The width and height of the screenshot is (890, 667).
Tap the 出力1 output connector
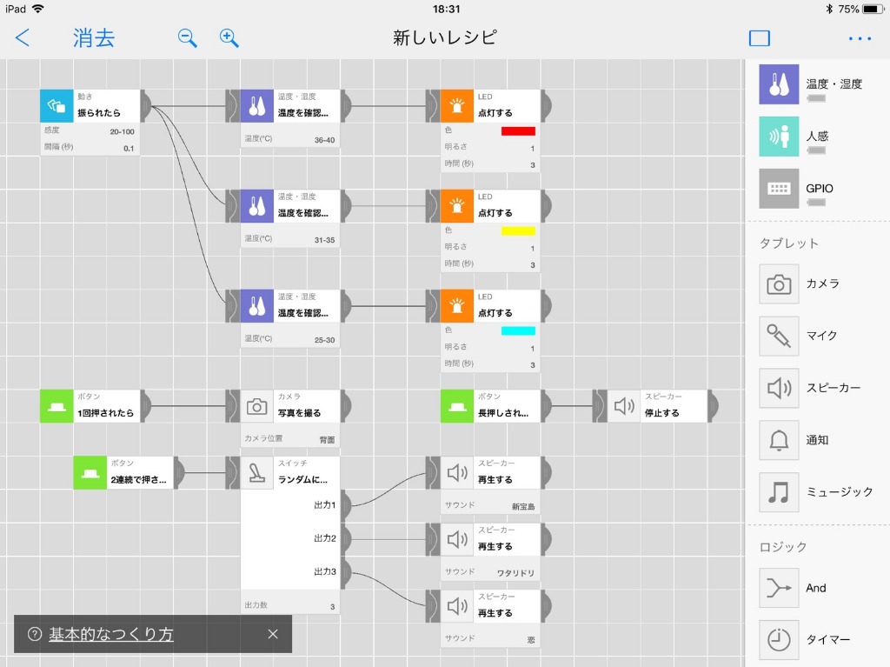[x=346, y=505]
